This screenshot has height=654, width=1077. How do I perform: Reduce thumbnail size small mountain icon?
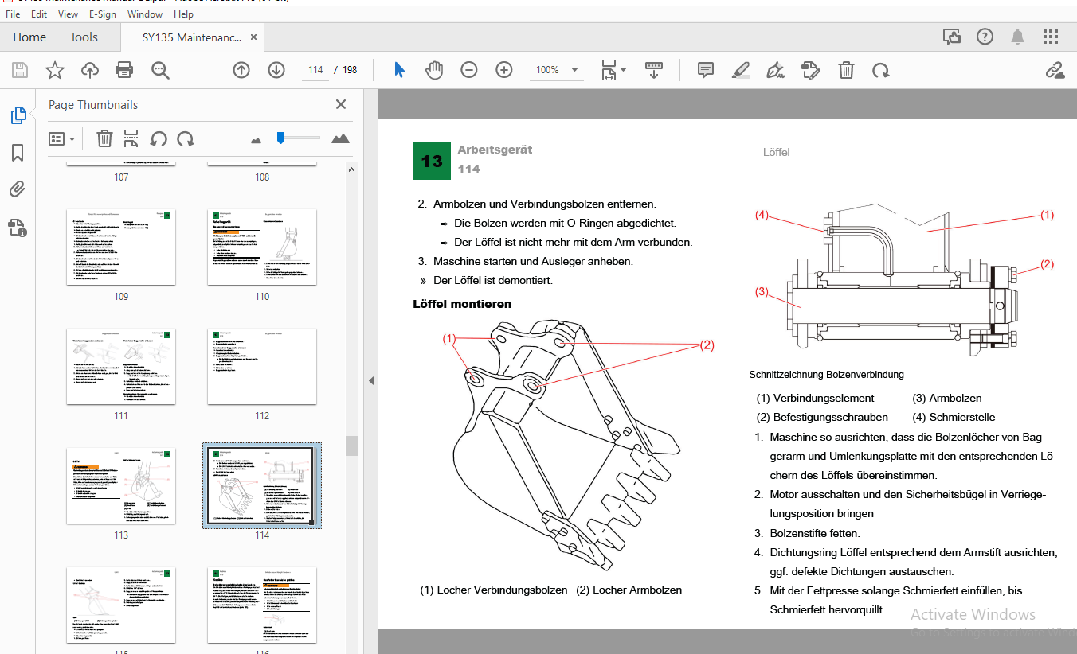(256, 140)
